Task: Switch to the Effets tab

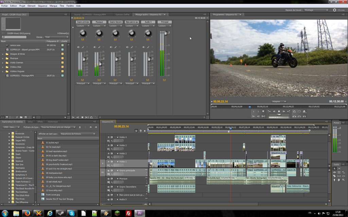Action: 40,122
